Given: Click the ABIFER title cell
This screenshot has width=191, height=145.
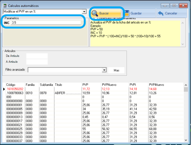Looking at the screenshot, I should pos(68,93).
